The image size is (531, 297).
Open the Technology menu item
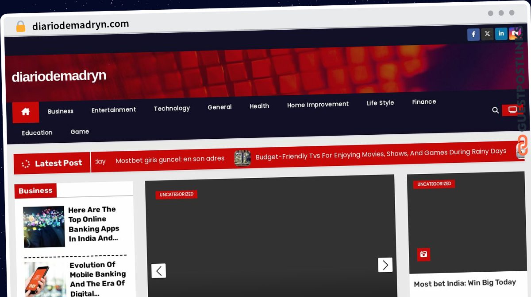coord(172,108)
